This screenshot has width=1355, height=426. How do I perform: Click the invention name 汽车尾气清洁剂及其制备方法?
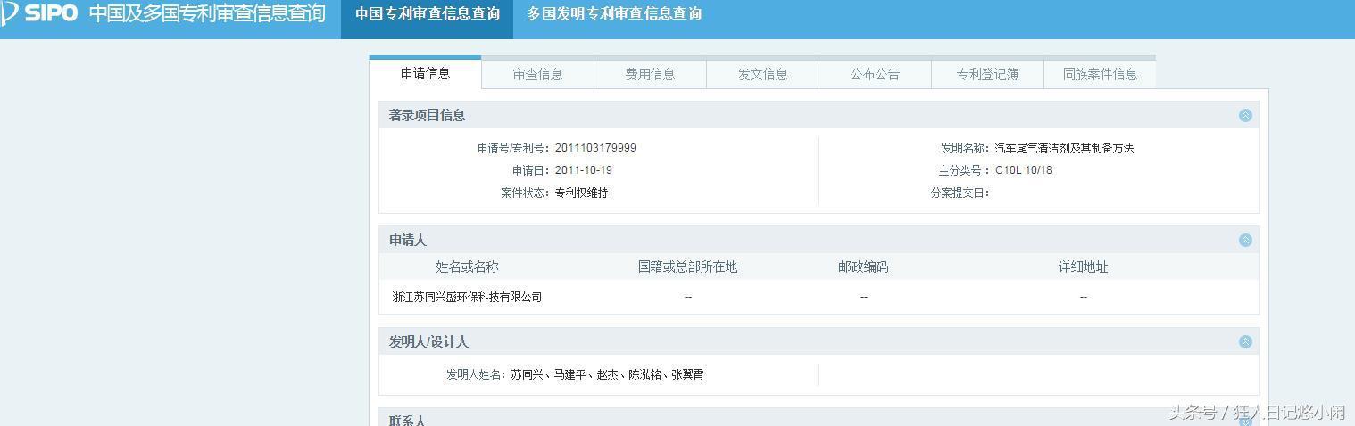(1064, 148)
